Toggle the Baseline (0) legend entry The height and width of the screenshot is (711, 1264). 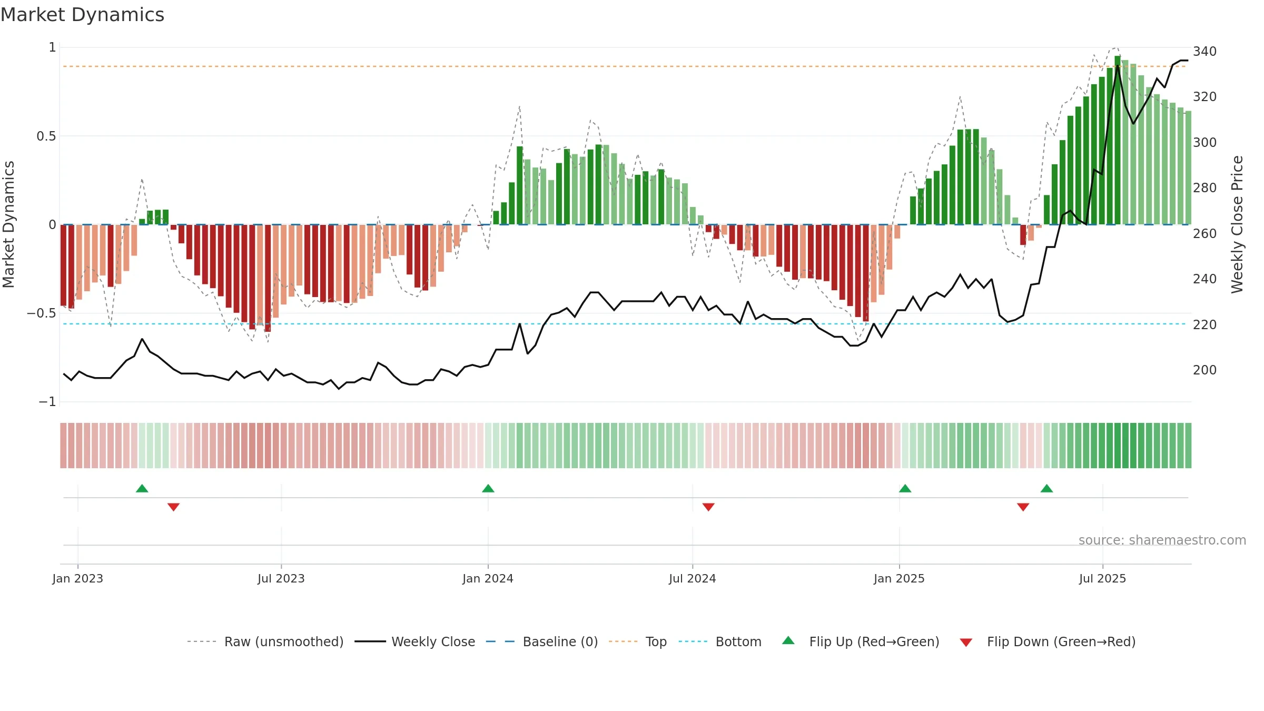(541, 641)
